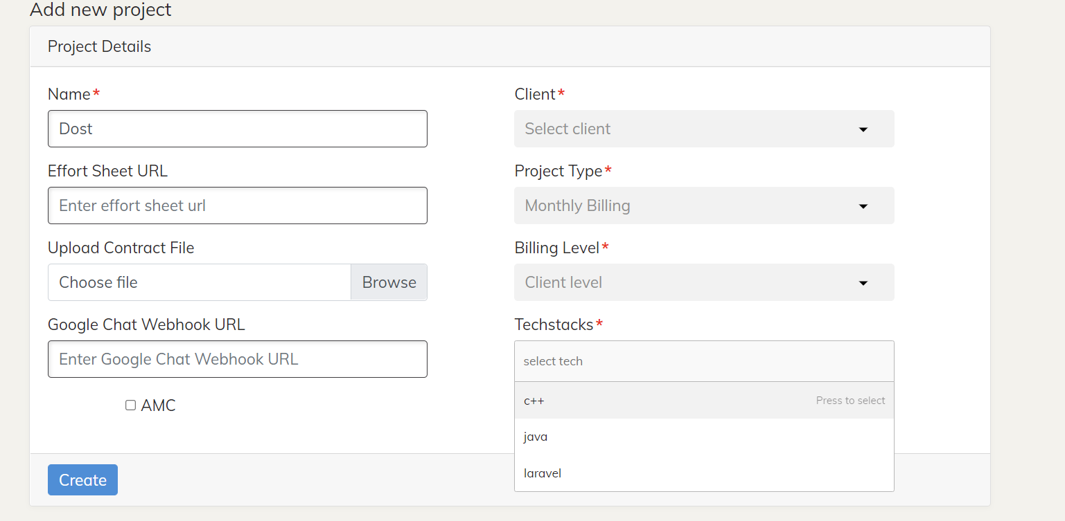Screen dimensions: 1065x521
Task: Click the Add new project heading
Action: click(x=100, y=10)
